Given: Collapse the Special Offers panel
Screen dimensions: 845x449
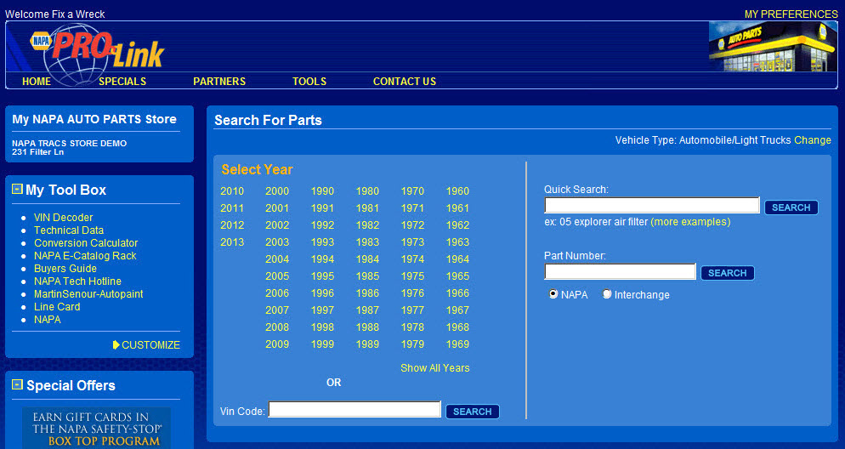Looking at the screenshot, I should click(17, 385).
